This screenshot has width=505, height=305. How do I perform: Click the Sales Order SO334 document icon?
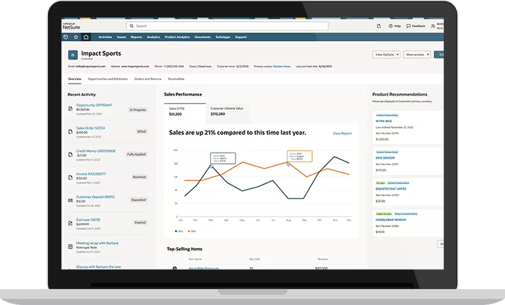[x=70, y=132]
